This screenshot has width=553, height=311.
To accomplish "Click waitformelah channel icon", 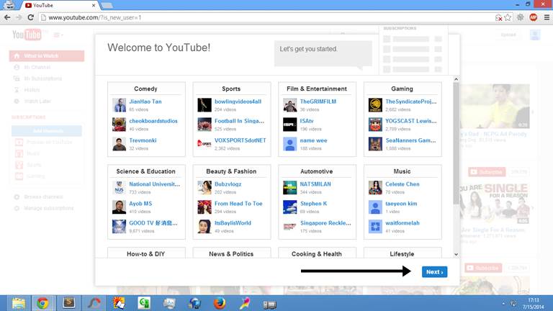I will [x=375, y=226].
